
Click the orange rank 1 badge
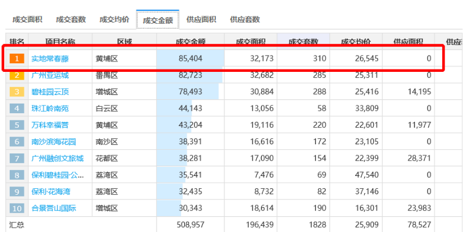click(17, 58)
